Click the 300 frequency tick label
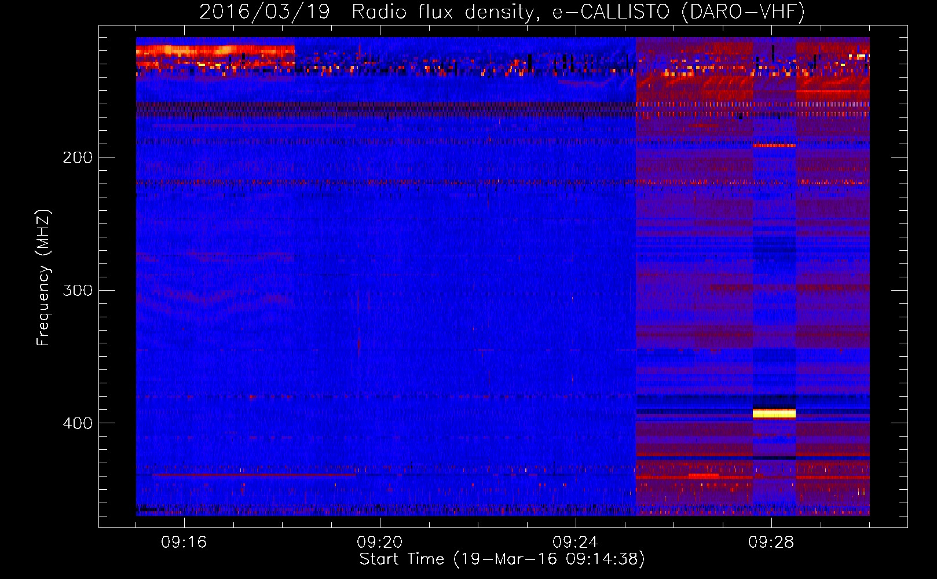This screenshot has width=937, height=579. click(78, 290)
